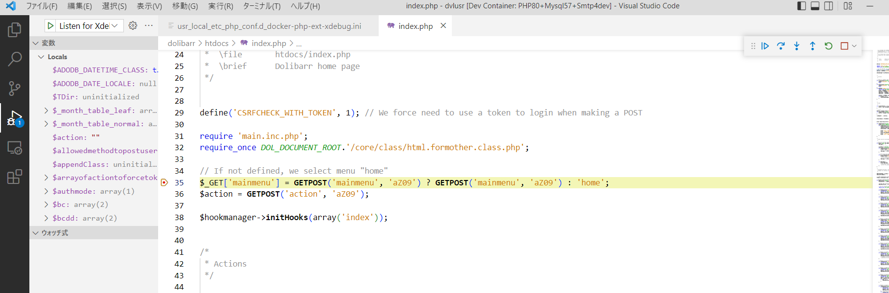
Task: Click breadcrumb ellipsis symbol
Action: pos(299,44)
